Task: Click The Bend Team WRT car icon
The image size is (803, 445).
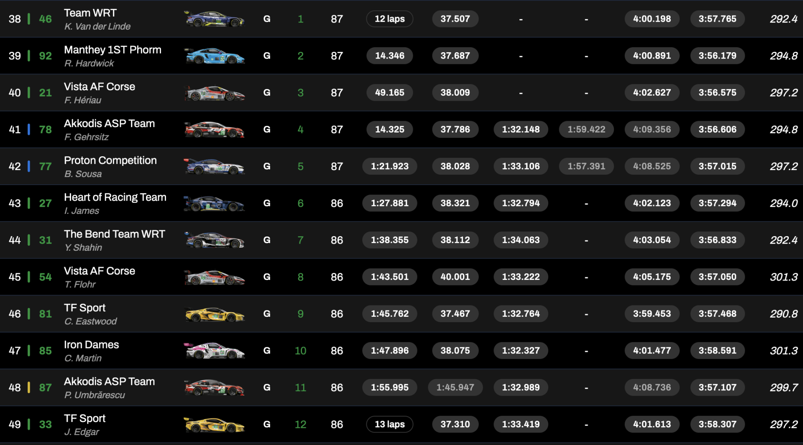Action: pos(214,240)
